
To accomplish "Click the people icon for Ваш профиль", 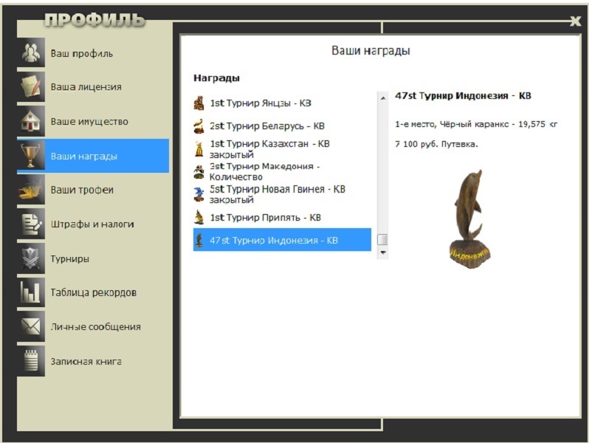I will 31,52.
